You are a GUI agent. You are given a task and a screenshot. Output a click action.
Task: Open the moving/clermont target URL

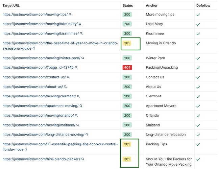point(39,96)
